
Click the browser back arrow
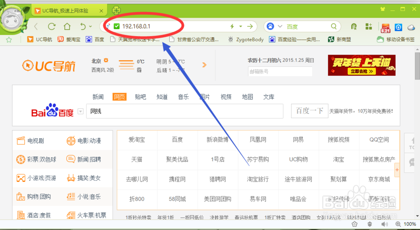coord(37,26)
